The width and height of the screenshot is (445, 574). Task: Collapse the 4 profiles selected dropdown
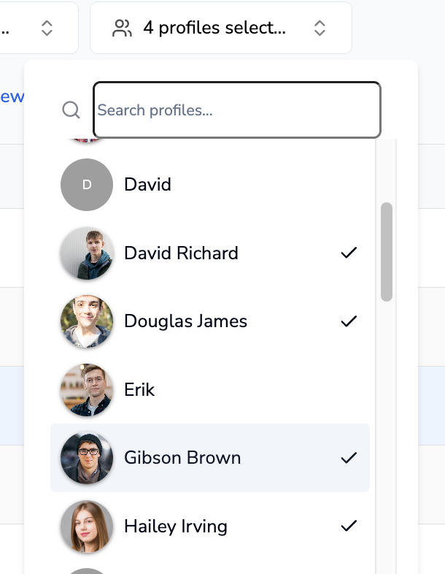point(220,28)
